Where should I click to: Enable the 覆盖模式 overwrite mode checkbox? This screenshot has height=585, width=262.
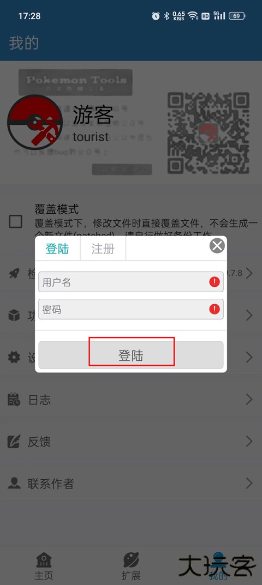click(16, 221)
